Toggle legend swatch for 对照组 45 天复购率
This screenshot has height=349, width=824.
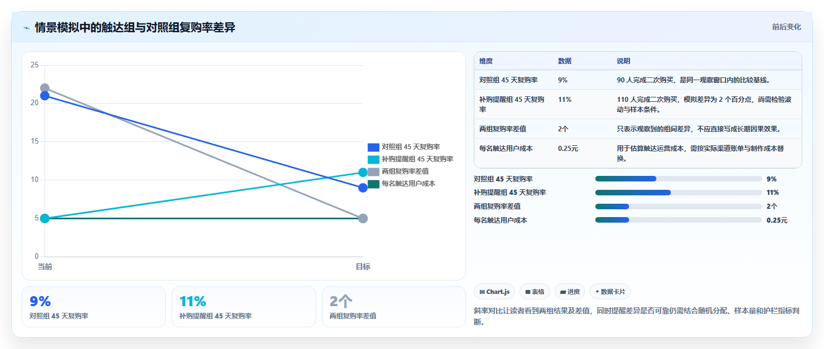[x=373, y=148]
